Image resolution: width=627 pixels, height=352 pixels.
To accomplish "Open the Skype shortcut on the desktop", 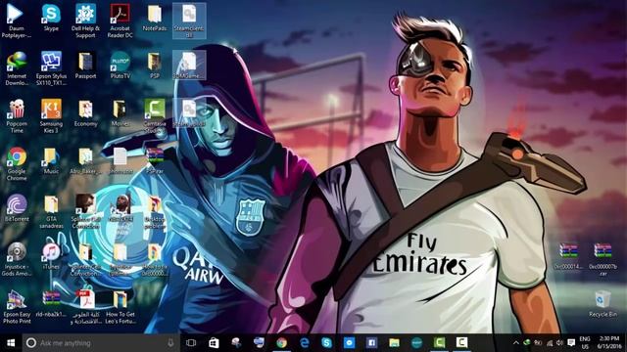I will [x=51, y=18].
